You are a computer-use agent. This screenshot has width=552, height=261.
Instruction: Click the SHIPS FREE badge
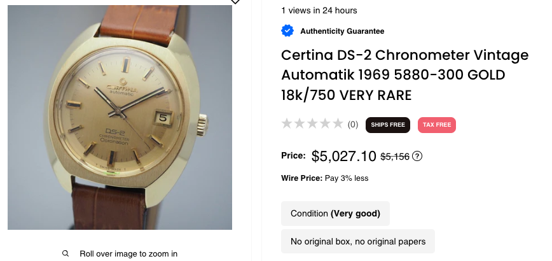[x=387, y=125]
